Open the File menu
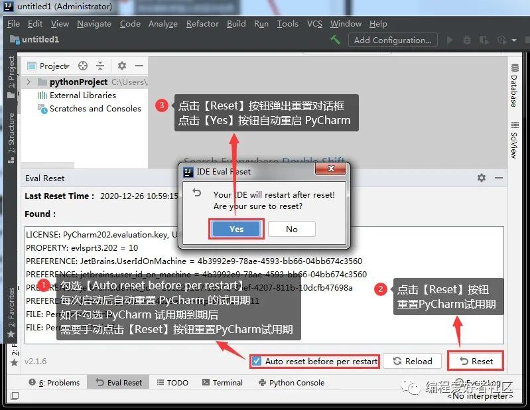This screenshot has height=410, width=530. pos(13,24)
